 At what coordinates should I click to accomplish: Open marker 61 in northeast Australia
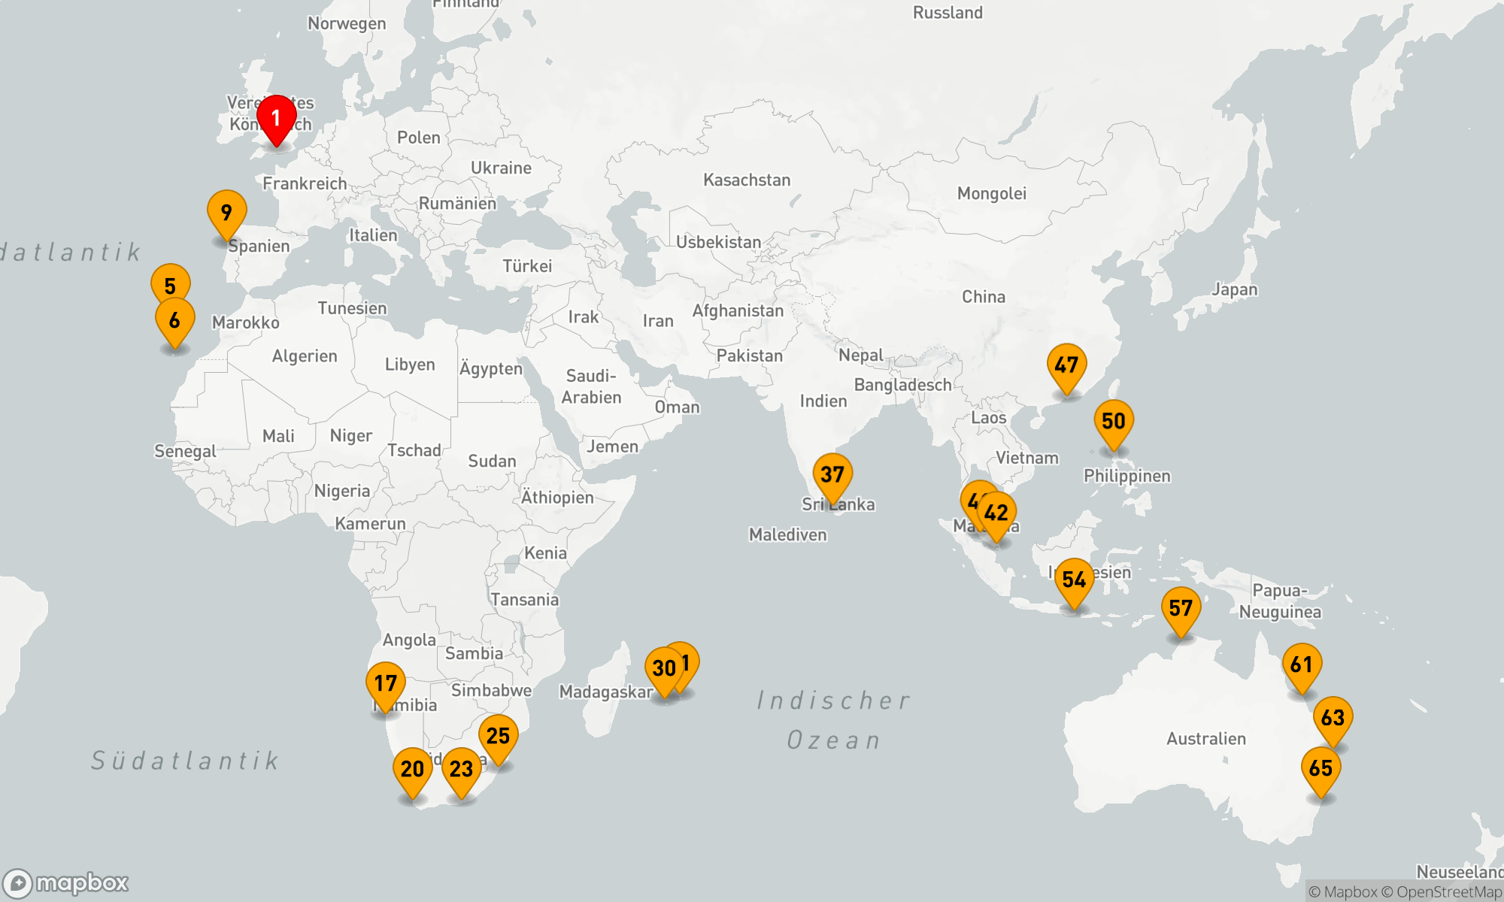point(1302,665)
